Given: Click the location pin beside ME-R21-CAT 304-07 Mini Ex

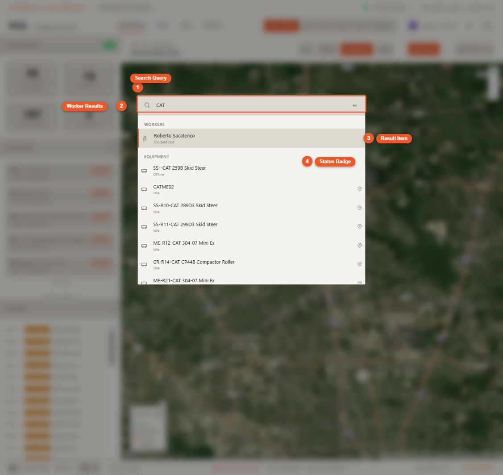Looking at the screenshot, I should [x=360, y=282].
